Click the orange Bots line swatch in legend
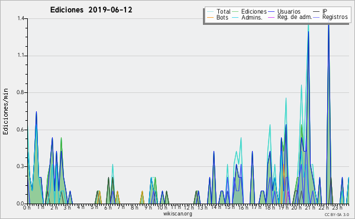The height and width of the screenshot is (219, 355). click(x=211, y=17)
